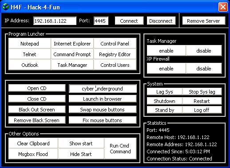Click Swap mouse buttons

click(103, 110)
